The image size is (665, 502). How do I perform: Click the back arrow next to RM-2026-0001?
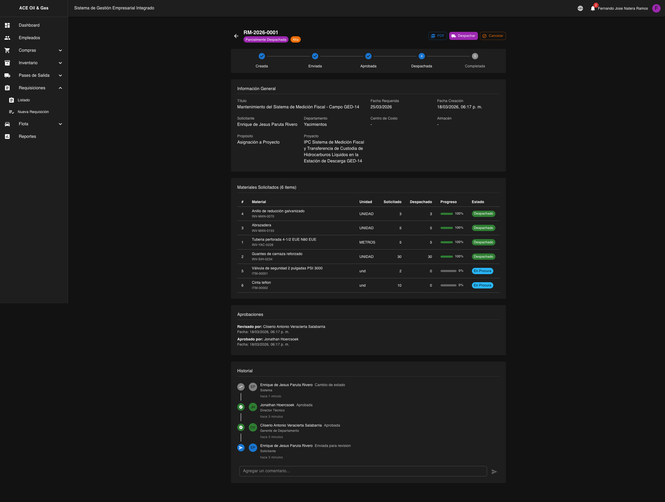click(236, 36)
